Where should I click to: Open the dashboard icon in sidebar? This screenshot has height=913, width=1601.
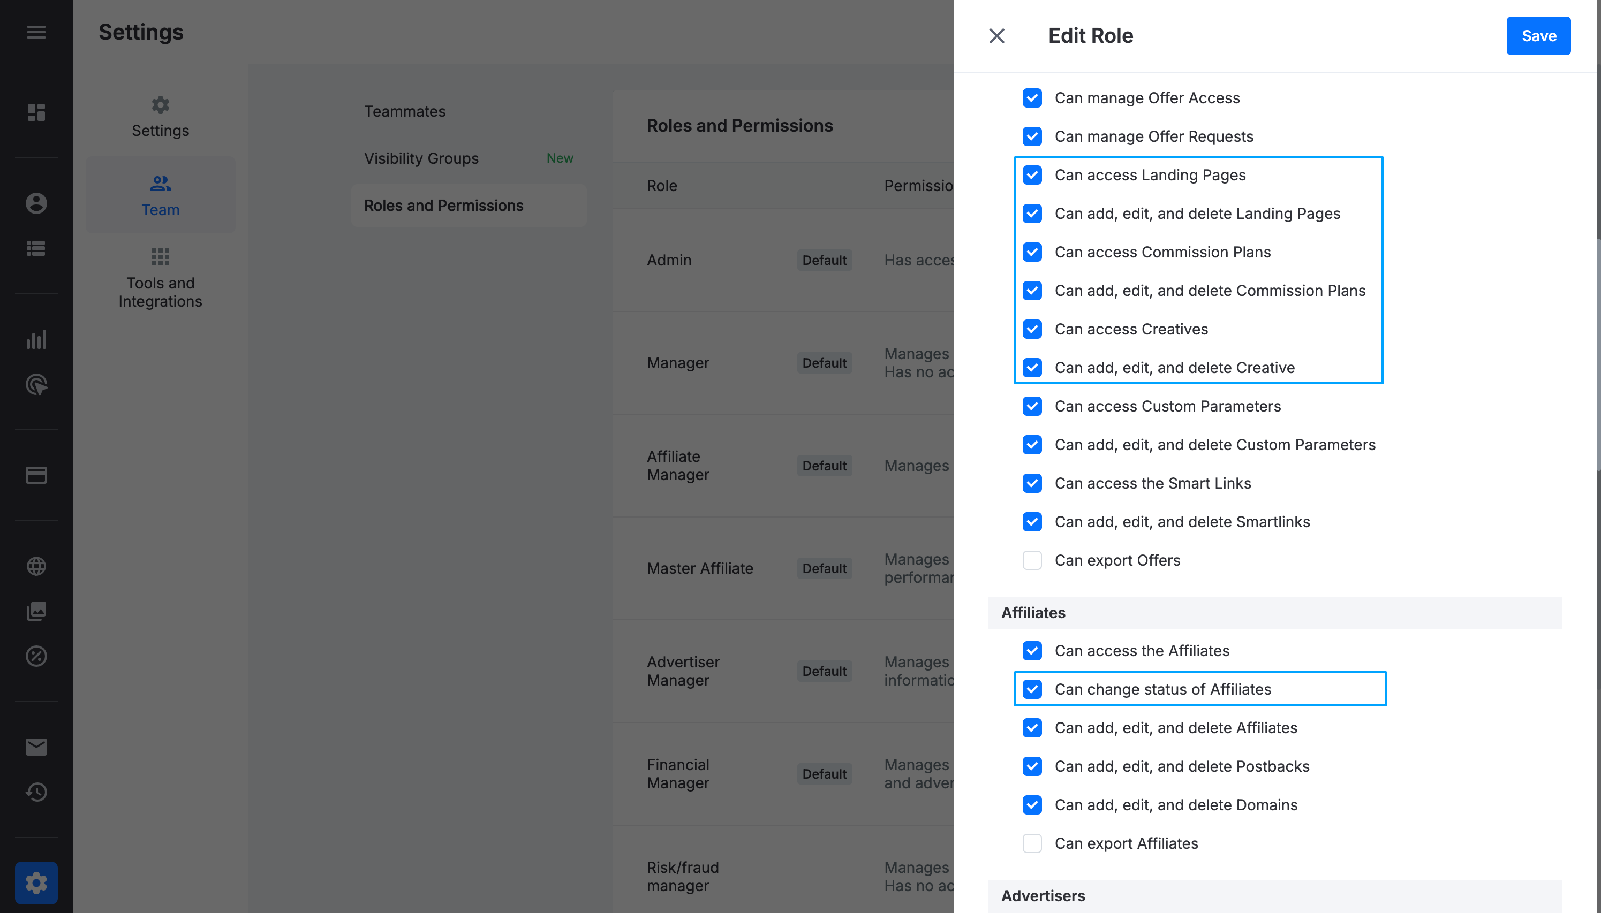[x=36, y=112]
